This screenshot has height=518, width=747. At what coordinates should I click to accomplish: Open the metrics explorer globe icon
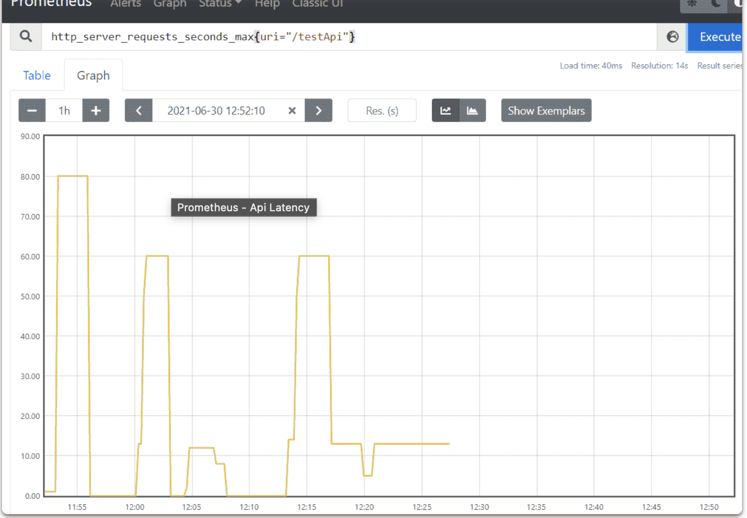coord(672,37)
